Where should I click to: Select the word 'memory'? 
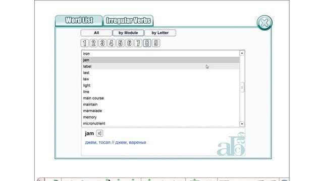(160, 117)
